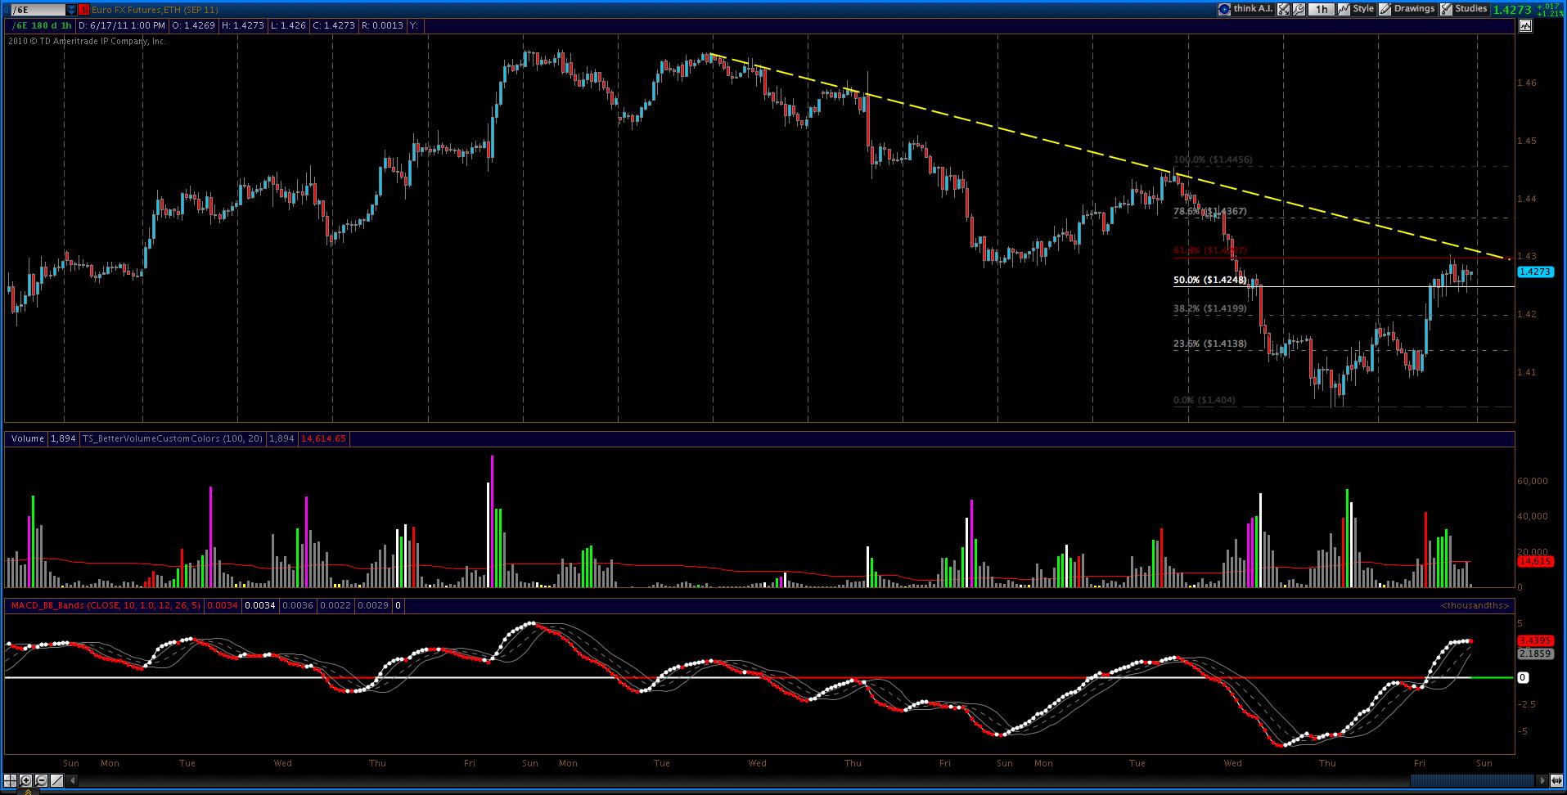
Task: Open chart settings wrench icon
Action: click(x=1299, y=9)
